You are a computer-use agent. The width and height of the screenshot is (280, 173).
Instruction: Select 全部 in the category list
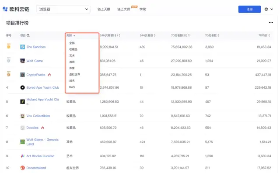click(x=72, y=43)
